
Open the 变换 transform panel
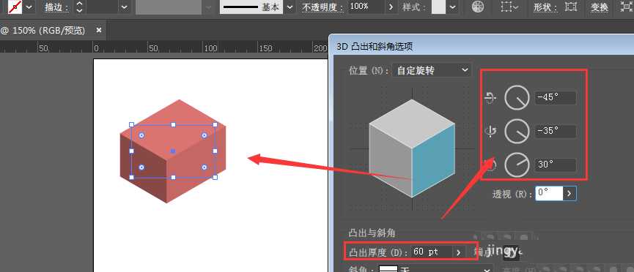tap(600, 7)
